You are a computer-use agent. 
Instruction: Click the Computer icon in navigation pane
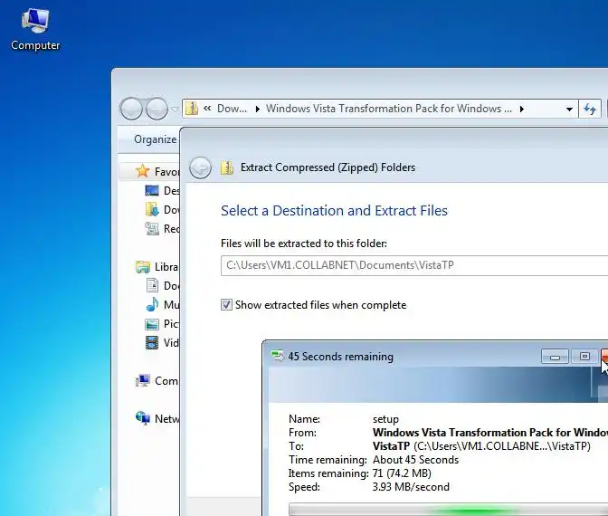(143, 380)
